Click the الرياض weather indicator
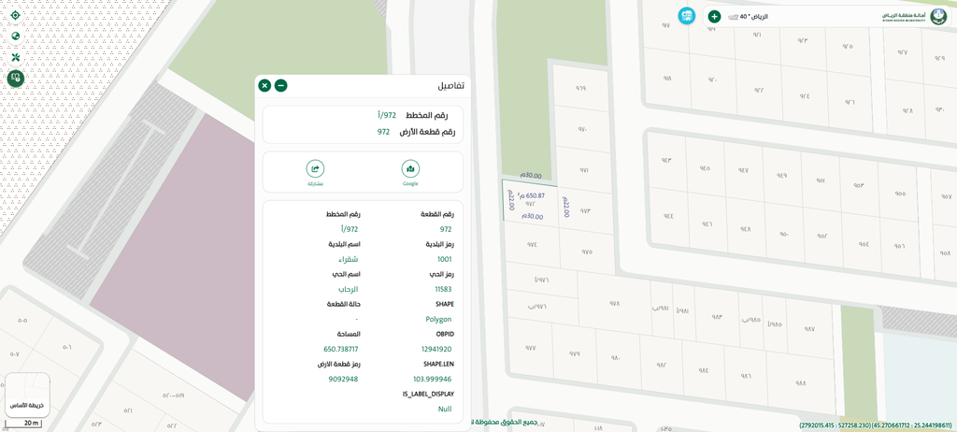 coord(748,17)
